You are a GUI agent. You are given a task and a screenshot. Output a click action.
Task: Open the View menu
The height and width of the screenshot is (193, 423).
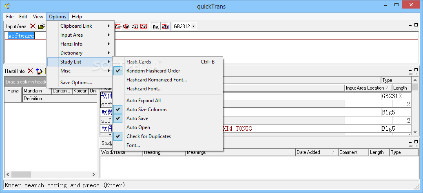click(38, 17)
